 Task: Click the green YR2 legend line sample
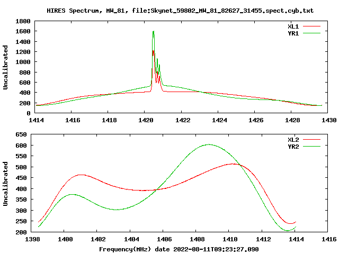coord(311,147)
